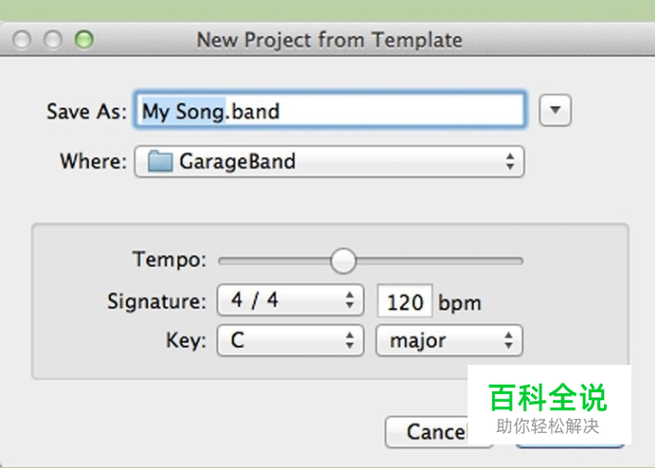This screenshot has height=468, width=655.
Task: Click the bpm unit label
Action: (x=459, y=303)
